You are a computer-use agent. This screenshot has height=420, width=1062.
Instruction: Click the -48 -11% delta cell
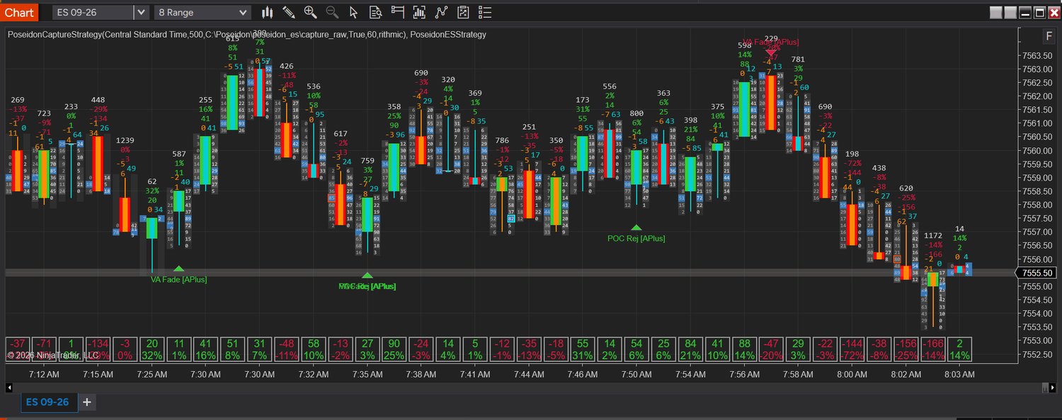click(x=286, y=348)
